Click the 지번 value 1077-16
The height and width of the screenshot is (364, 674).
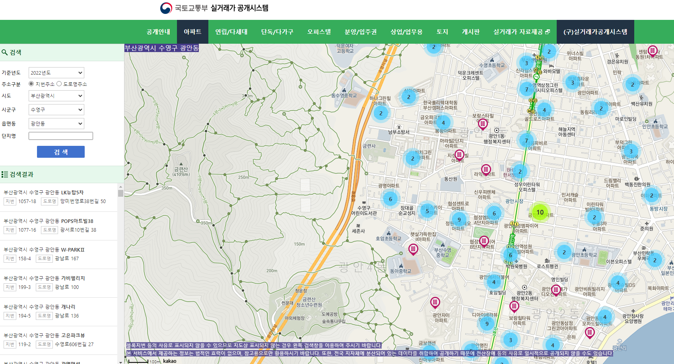click(x=27, y=230)
